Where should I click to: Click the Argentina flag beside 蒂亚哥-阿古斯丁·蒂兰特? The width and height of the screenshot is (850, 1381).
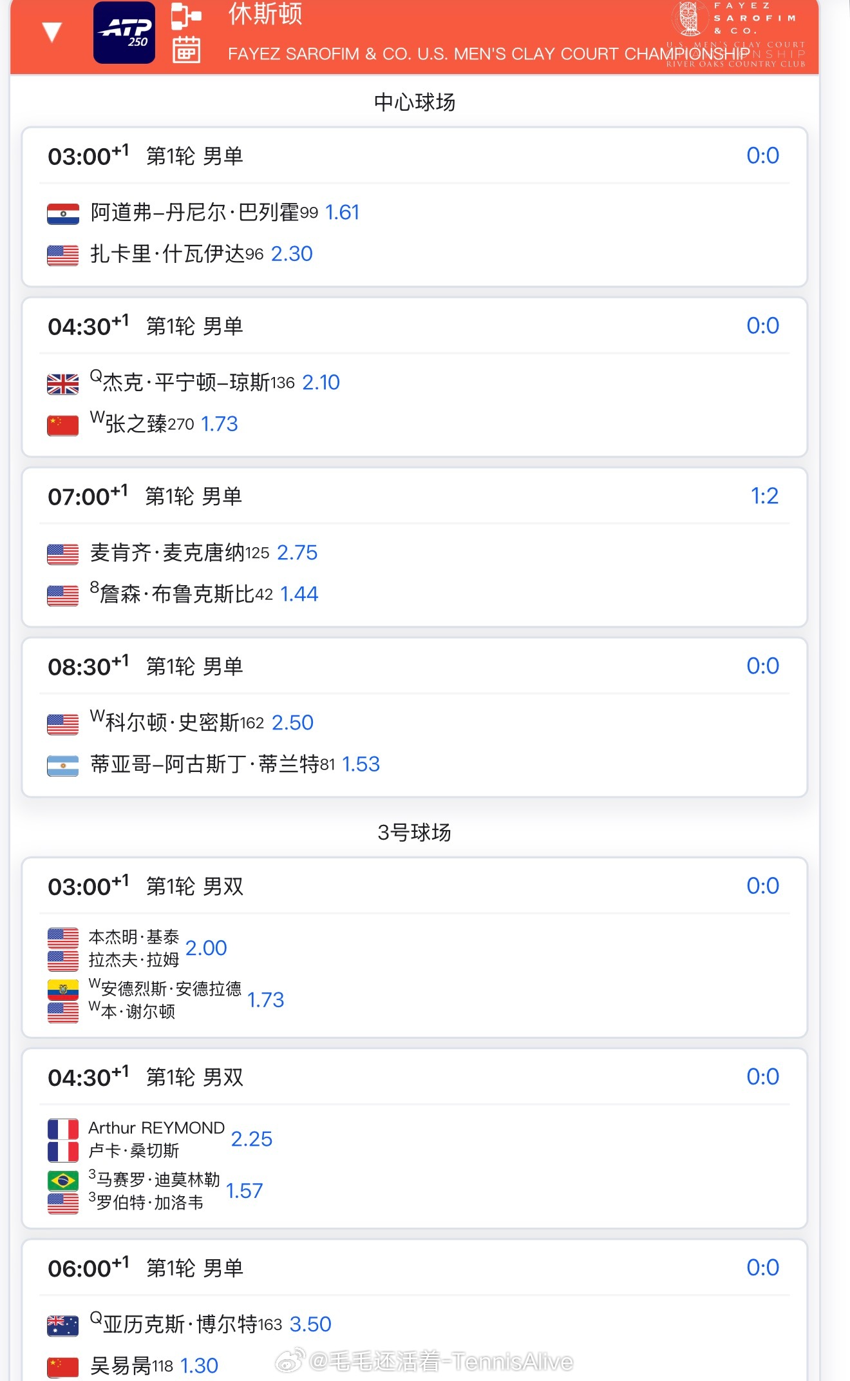63,766
